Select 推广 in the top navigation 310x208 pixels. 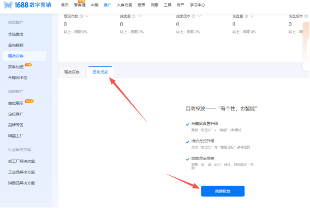coord(107,5)
